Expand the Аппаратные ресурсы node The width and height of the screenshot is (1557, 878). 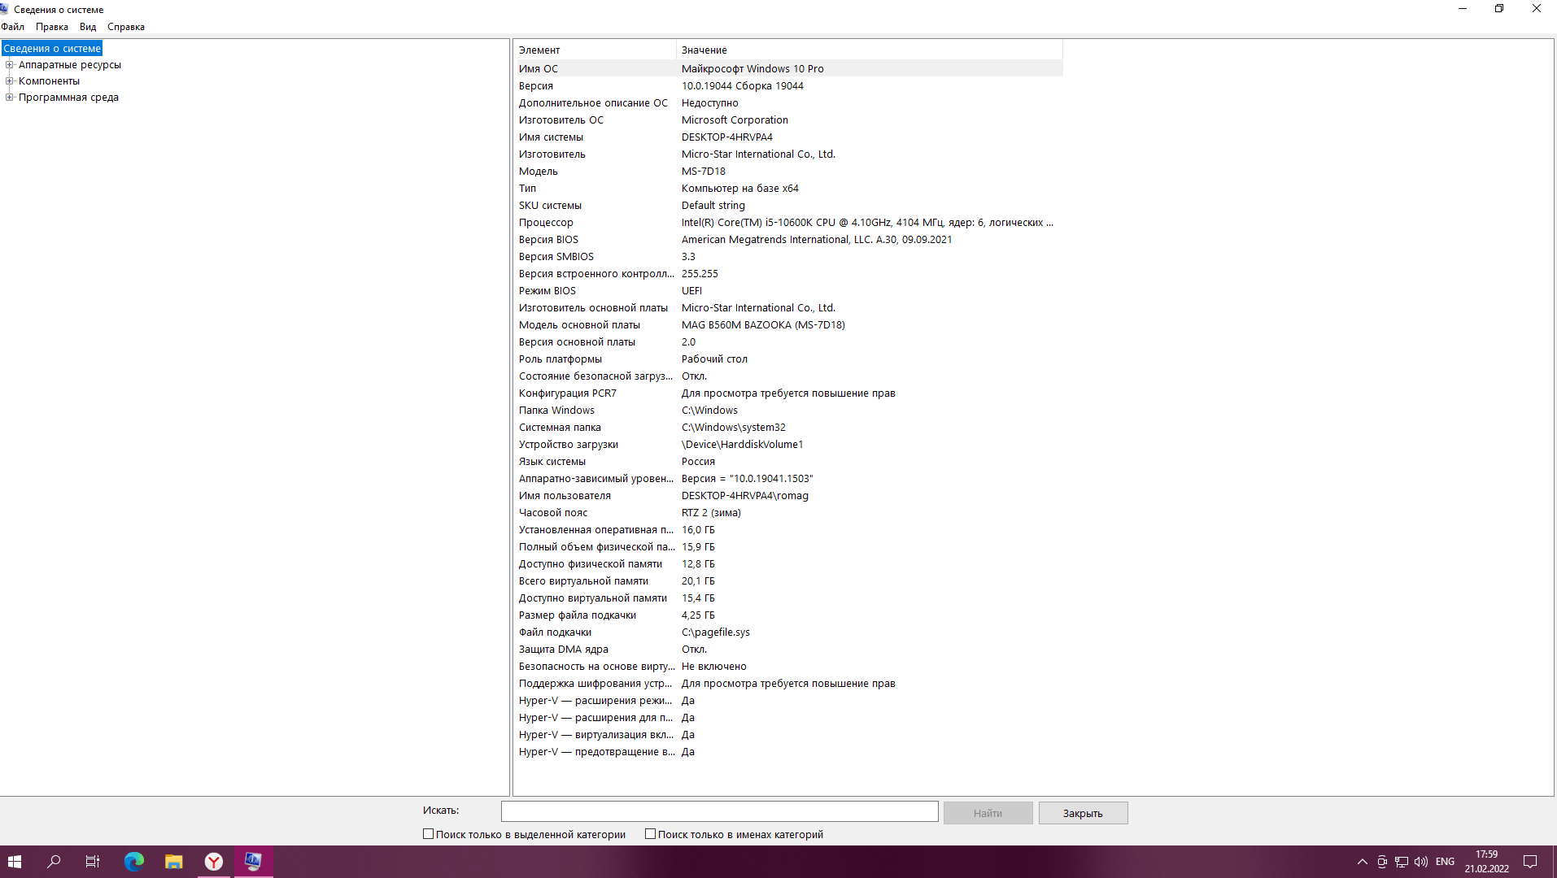point(10,65)
